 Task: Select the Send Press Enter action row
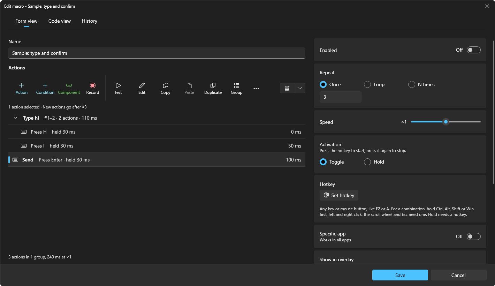click(x=157, y=160)
